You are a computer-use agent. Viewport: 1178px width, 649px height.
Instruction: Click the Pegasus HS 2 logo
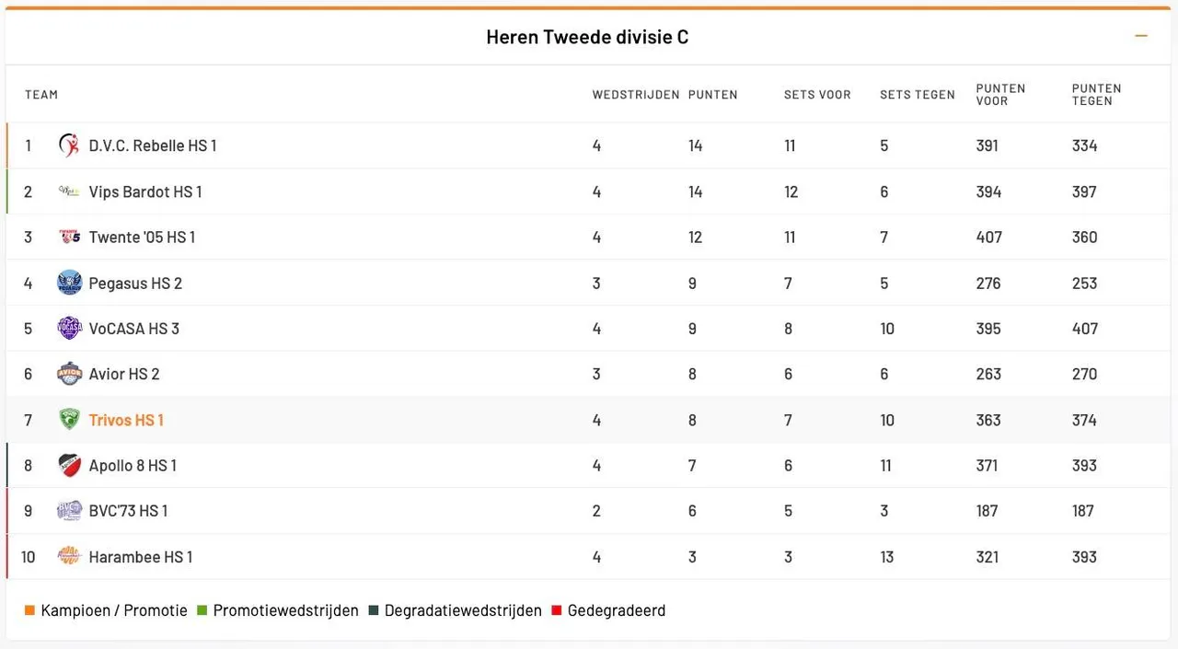[x=69, y=284]
